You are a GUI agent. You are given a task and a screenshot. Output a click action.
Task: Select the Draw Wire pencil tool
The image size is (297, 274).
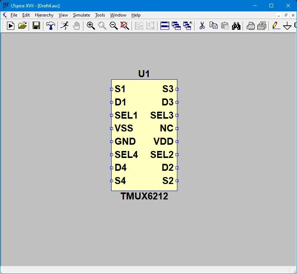276,26
